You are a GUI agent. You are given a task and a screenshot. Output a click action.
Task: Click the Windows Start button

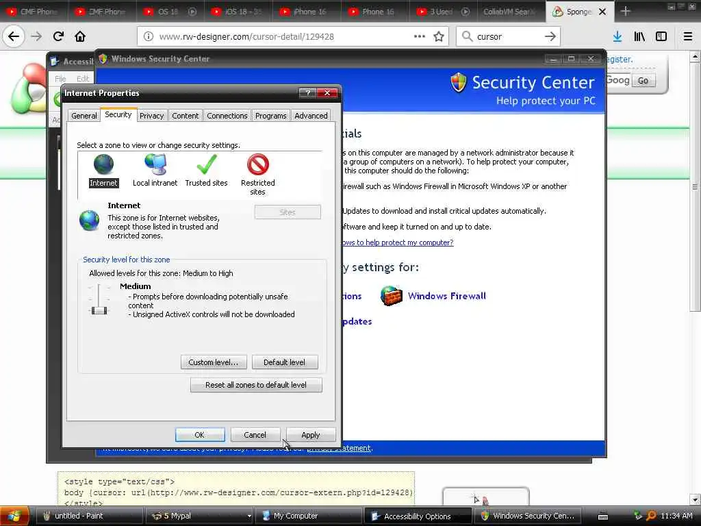click(14, 516)
